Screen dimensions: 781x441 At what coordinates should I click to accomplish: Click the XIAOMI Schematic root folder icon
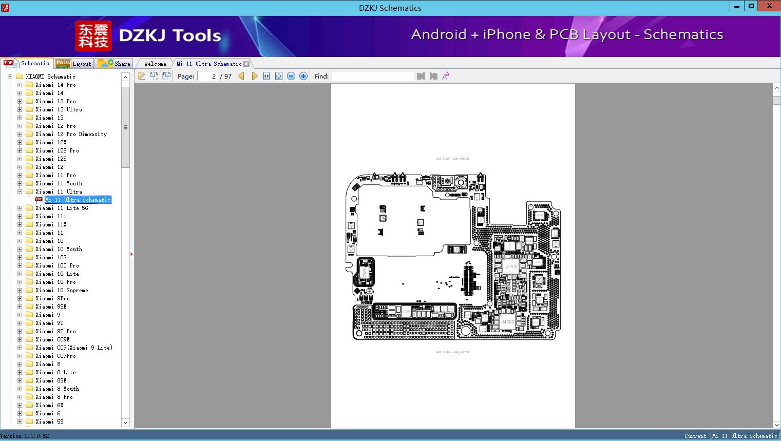(x=20, y=76)
